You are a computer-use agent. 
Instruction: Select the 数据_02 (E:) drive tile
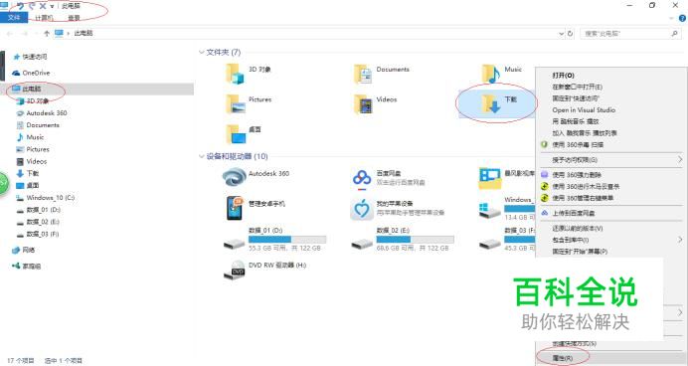pos(403,240)
